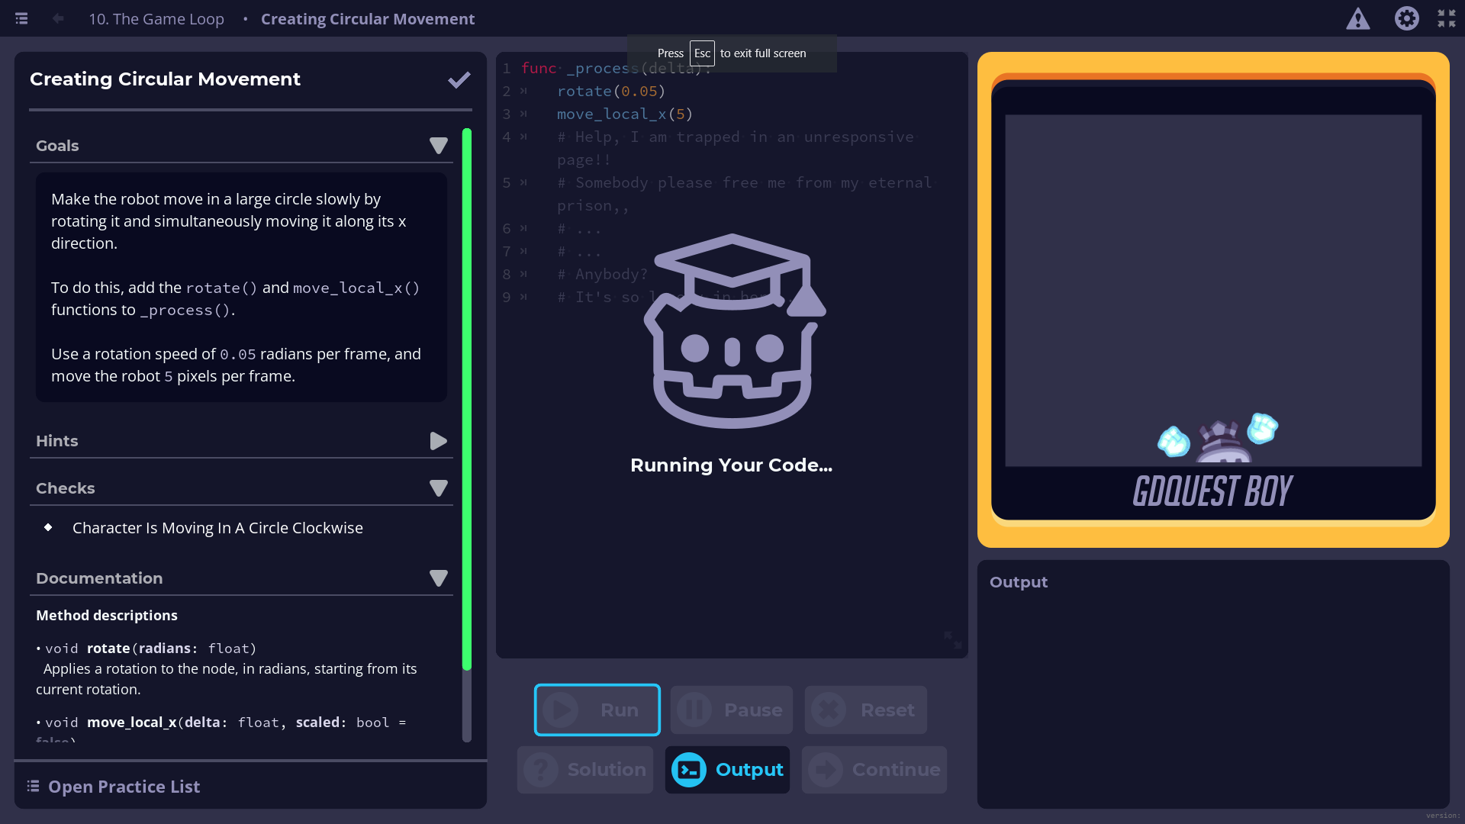Click the back arrow navigation icon
Image resolution: width=1465 pixels, height=824 pixels.
(x=58, y=18)
